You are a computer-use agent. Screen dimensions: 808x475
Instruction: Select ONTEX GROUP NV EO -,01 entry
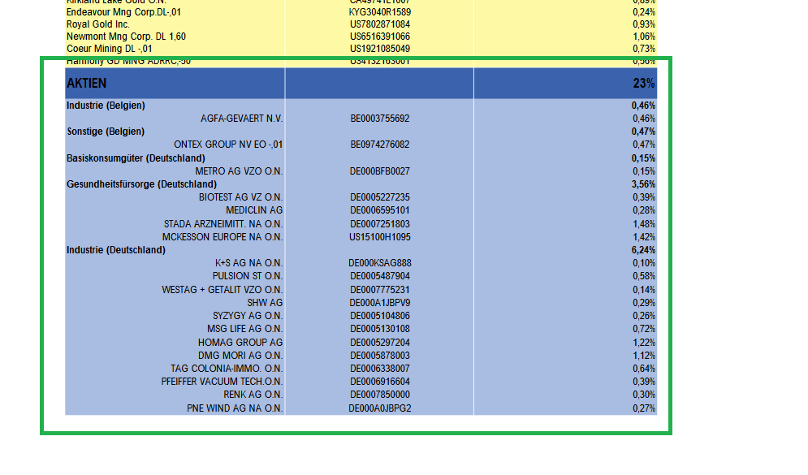pyautogui.click(x=228, y=145)
